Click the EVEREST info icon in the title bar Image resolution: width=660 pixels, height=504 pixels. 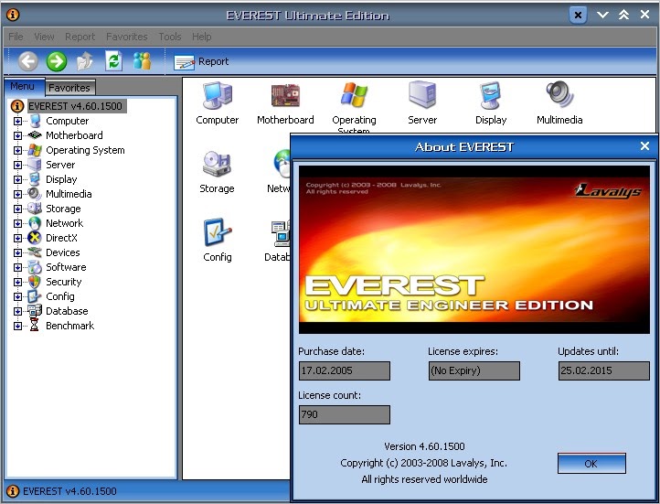pos(13,15)
